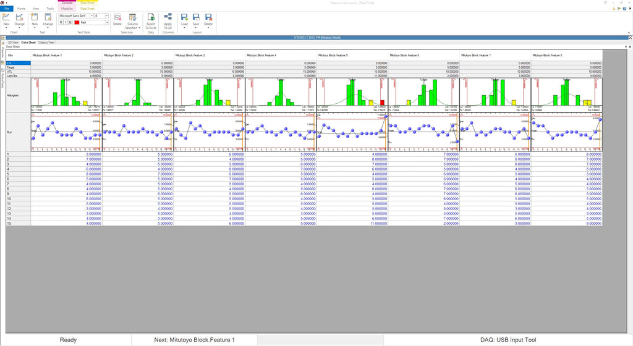
Task: Switch to the Classic View tab
Action: 46,43
